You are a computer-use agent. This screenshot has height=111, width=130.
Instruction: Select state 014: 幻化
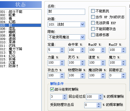tap(21, 56)
